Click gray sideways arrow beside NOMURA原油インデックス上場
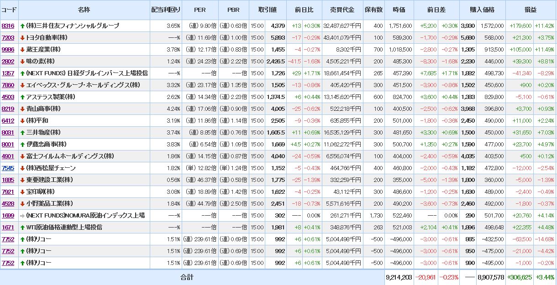The width and height of the screenshot is (557, 285). pyautogui.click(x=22, y=216)
